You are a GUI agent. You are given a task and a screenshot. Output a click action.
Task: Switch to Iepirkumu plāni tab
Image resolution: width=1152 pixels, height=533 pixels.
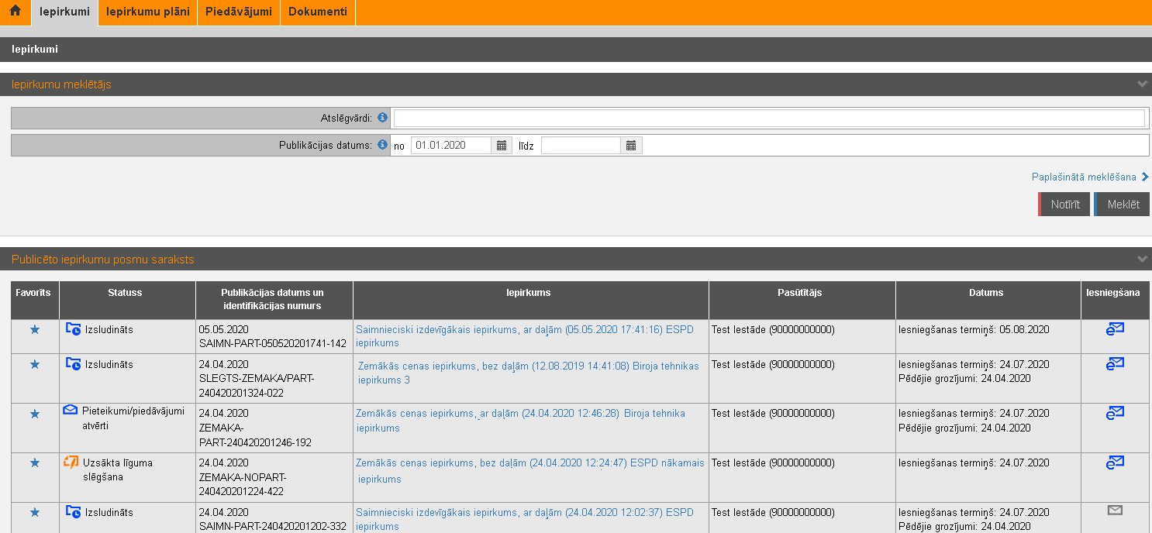pos(147,12)
